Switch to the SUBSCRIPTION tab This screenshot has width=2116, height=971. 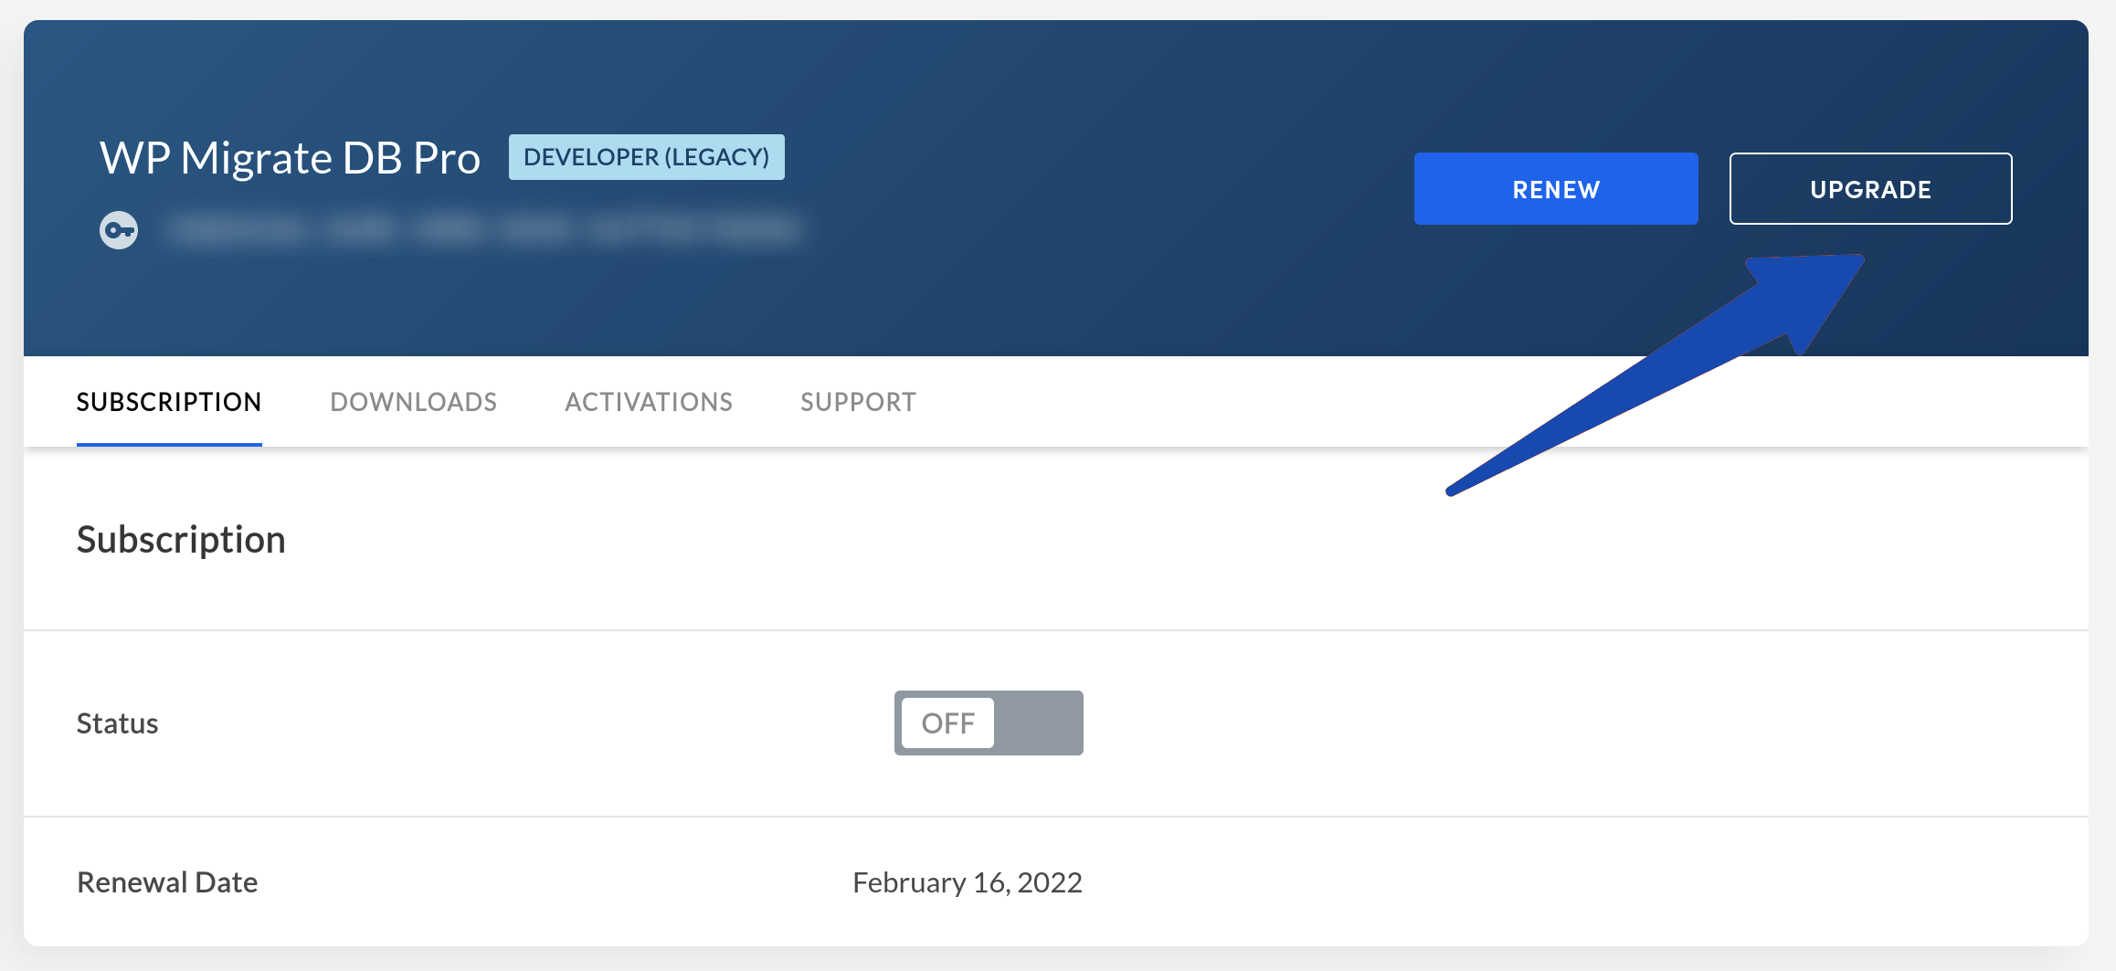pyautogui.click(x=169, y=402)
